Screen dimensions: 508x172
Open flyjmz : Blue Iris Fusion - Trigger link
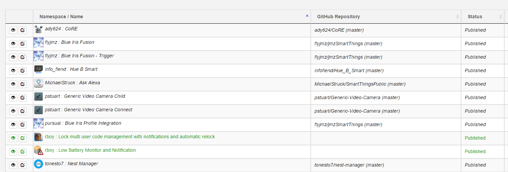79,56
